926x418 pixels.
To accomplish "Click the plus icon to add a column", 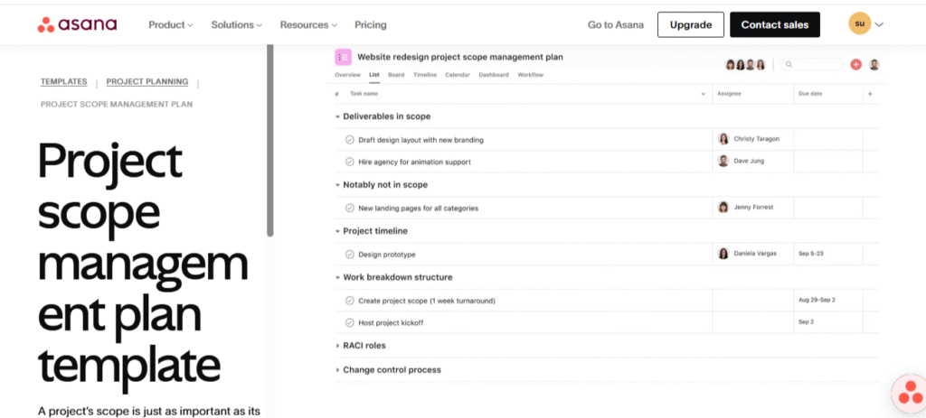I will tap(870, 94).
